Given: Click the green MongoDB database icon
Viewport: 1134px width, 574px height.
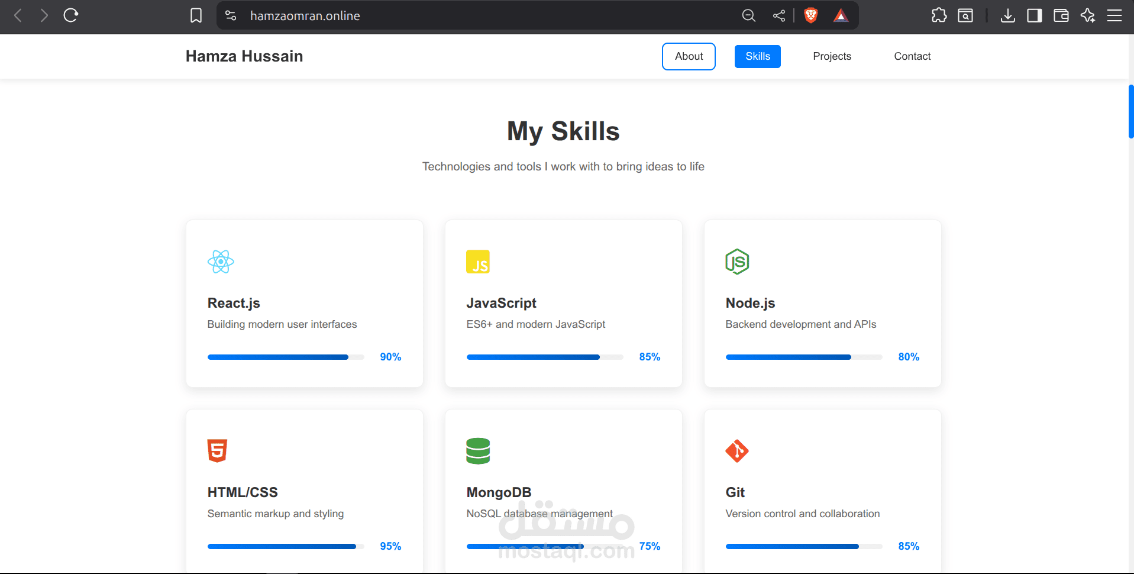Looking at the screenshot, I should [x=478, y=451].
